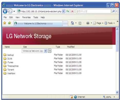Click the folder icon beside iTunes
This screenshot has width=120, height=100.
[5, 62]
